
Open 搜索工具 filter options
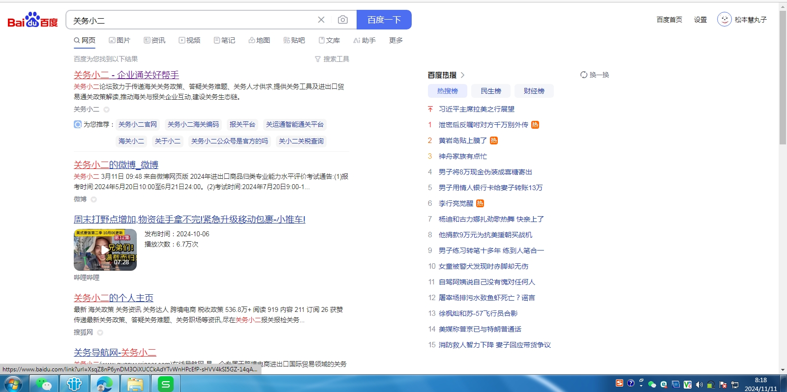coord(332,59)
